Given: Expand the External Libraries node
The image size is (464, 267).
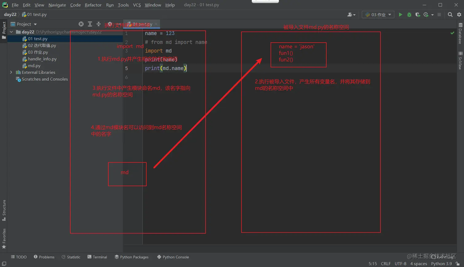Looking at the screenshot, I should [11, 72].
